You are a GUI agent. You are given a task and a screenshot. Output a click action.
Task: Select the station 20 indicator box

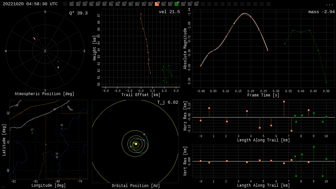tap(196, 4)
